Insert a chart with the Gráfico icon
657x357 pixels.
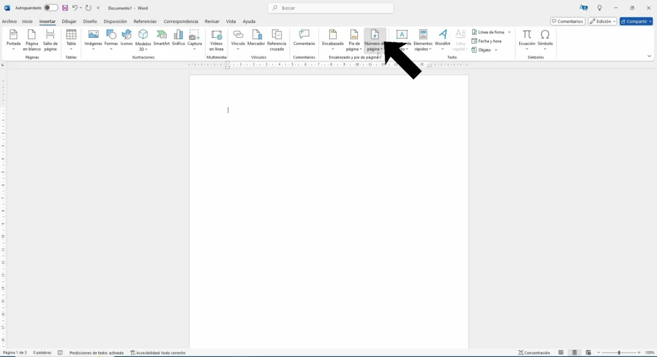point(178,35)
